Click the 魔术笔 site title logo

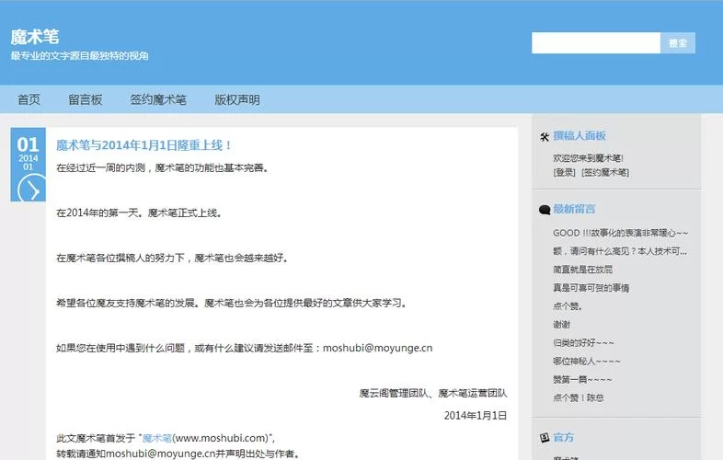tap(35, 37)
